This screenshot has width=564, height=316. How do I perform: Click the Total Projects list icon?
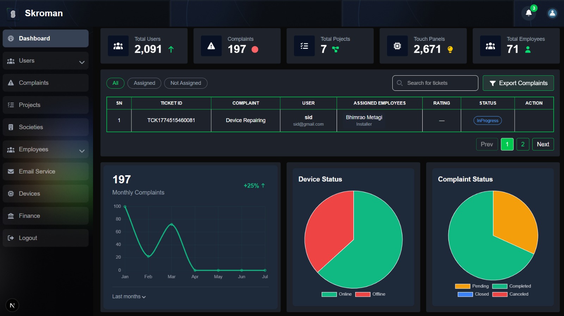(304, 46)
